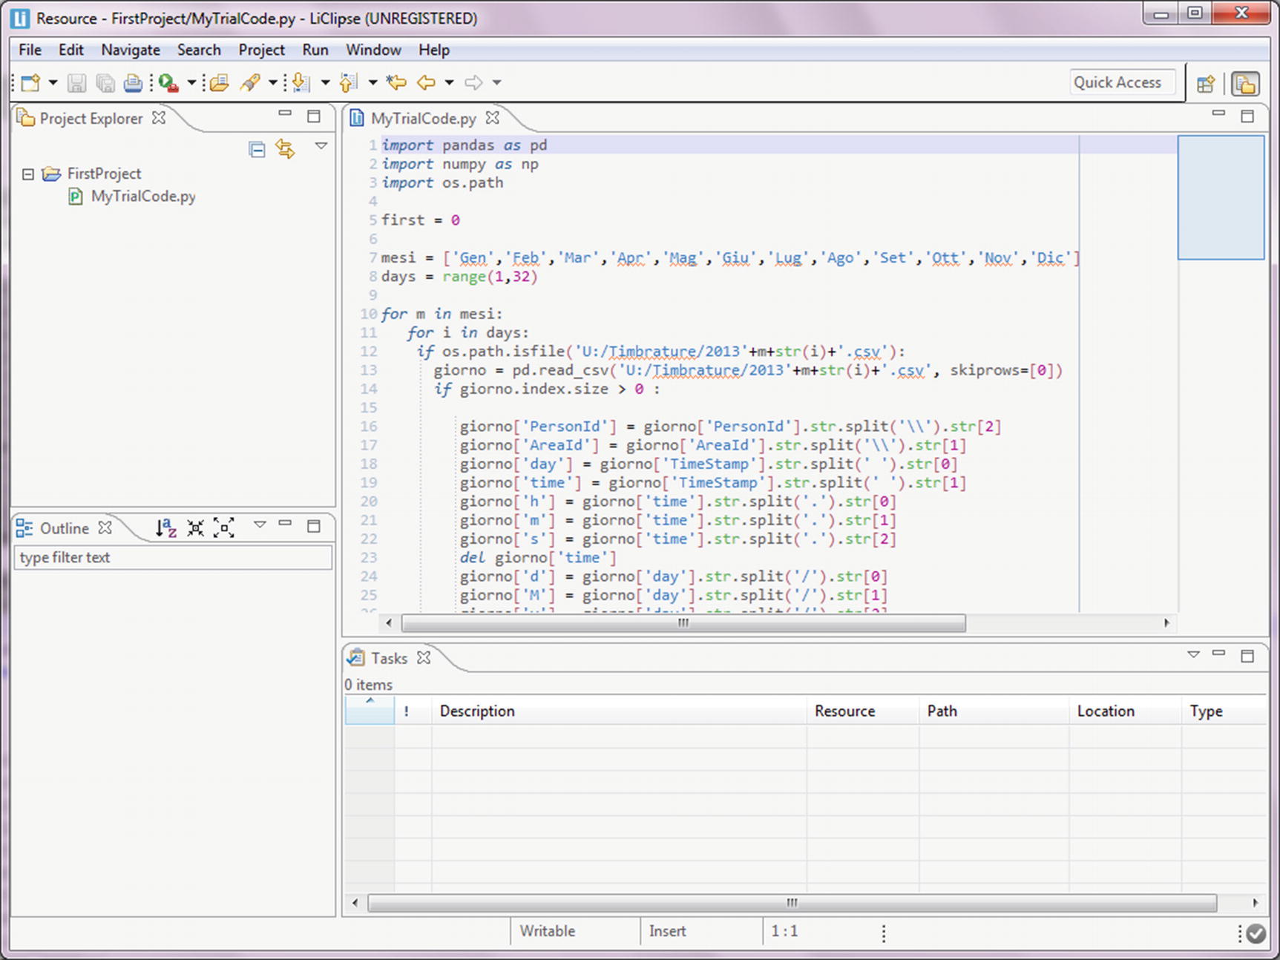Close the Project Explorer view
The width and height of the screenshot is (1280, 960).
159,118
